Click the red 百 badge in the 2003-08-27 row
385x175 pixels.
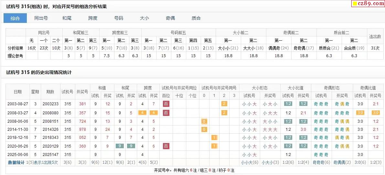[166, 104]
